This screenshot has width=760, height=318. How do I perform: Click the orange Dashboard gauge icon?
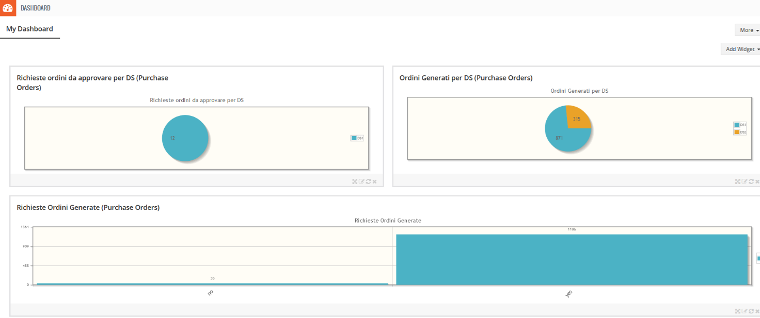(x=8, y=8)
